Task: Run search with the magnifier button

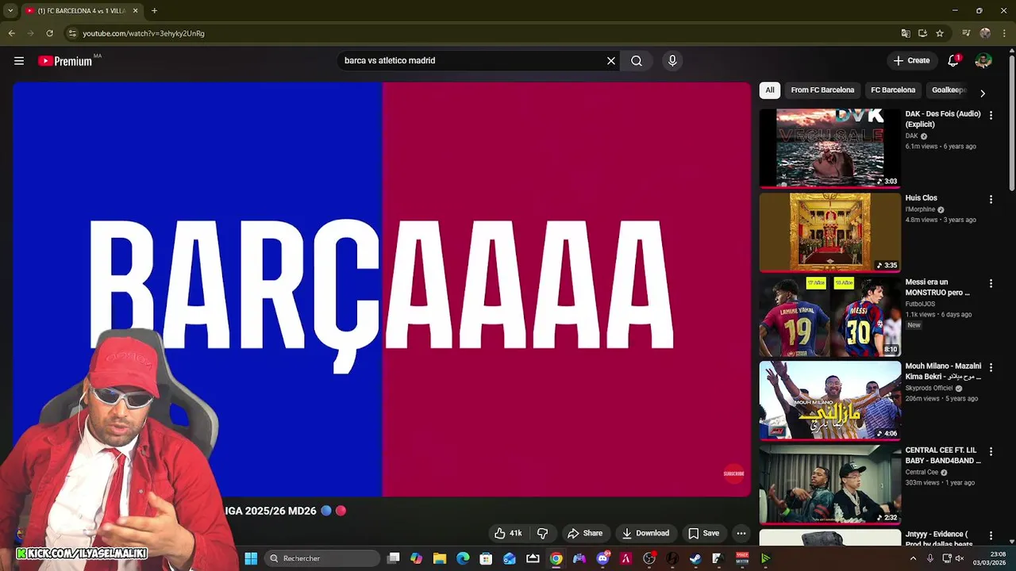Action: 637,60
